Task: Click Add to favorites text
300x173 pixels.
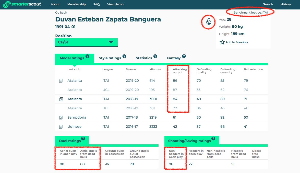Action: 237,42
